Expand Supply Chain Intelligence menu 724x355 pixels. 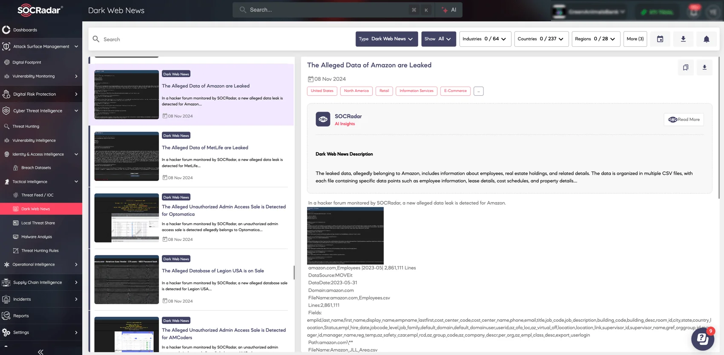point(41,282)
